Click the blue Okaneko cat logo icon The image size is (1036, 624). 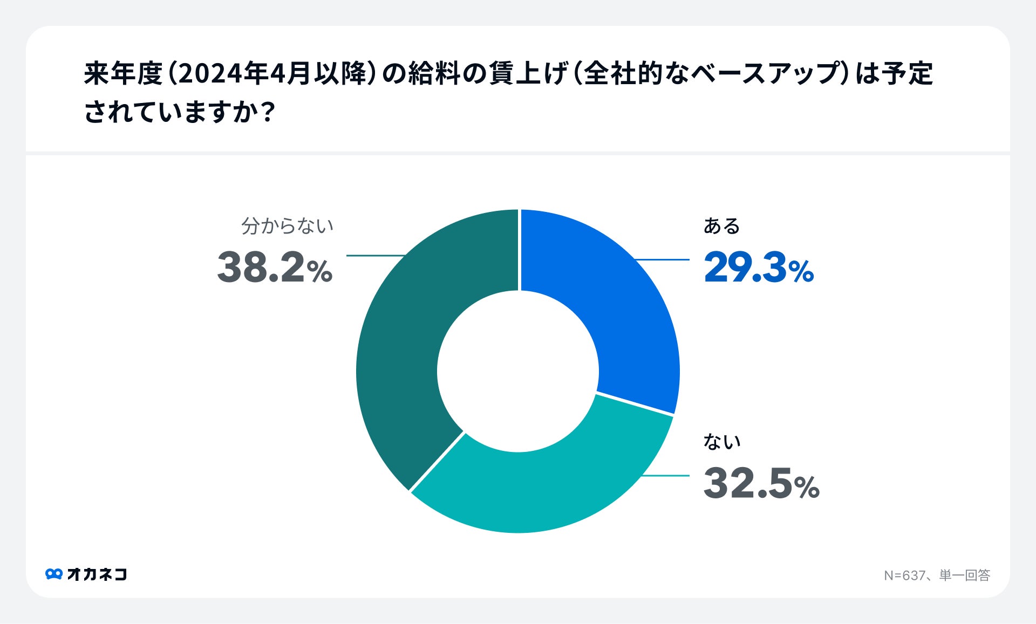click(x=54, y=574)
